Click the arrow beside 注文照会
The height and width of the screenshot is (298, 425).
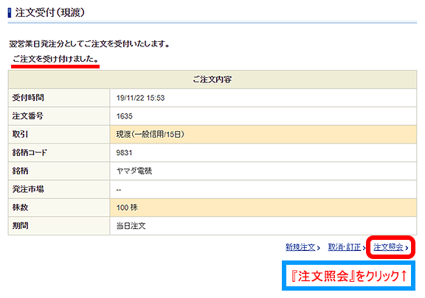[x=407, y=248]
